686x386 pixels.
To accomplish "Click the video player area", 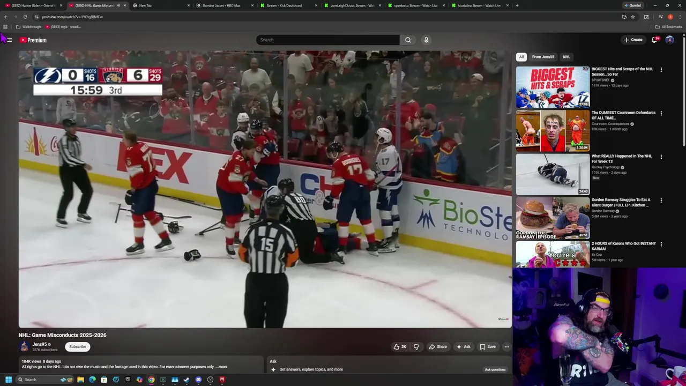I will coord(265,189).
